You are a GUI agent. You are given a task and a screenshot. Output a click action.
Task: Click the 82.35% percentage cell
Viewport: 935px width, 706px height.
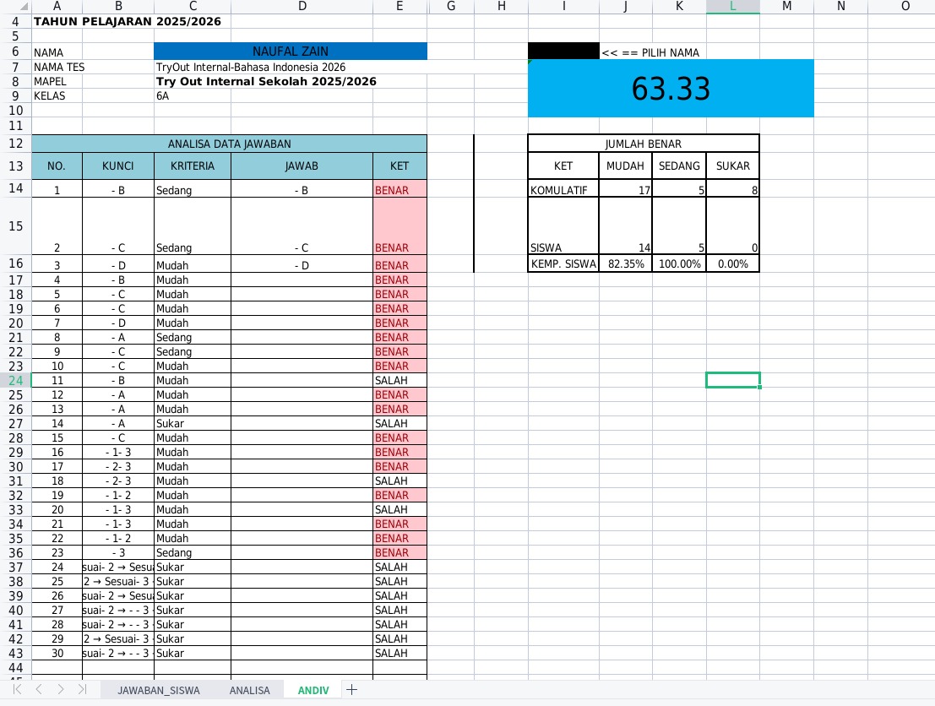(626, 263)
